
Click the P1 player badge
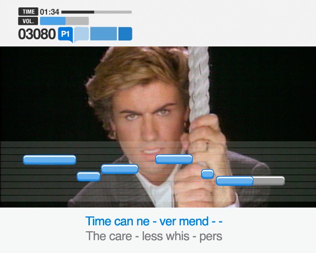[x=65, y=34]
